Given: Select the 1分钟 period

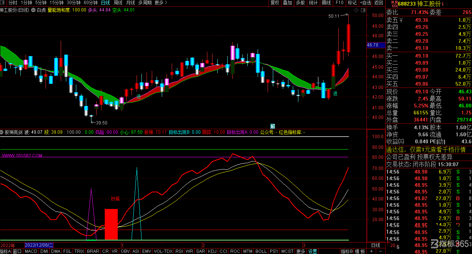Looking at the screenshot, I should point(26,3).
